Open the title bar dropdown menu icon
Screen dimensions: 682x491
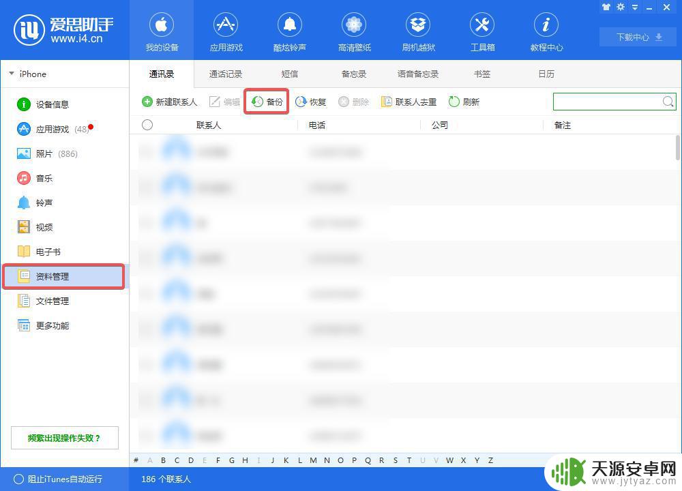pyautogui.click(x=635, y=7)
